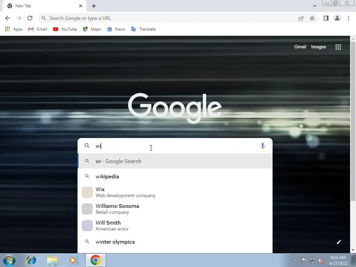Open the network tray icon
Screen dimensions: 356x267
click(x=313, y=261)
